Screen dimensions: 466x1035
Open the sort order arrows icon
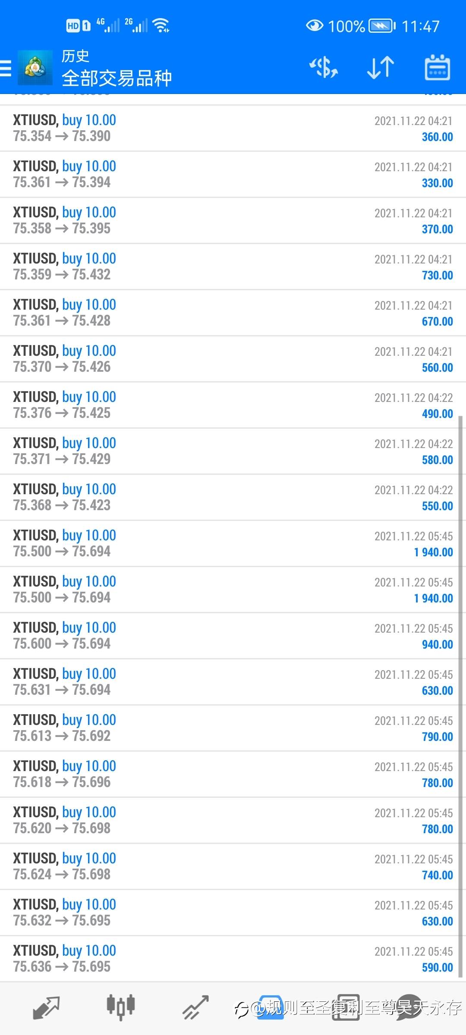point(381,68)
